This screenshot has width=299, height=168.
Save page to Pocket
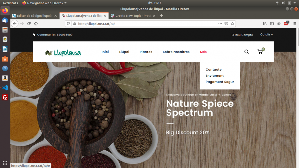(226, 24)
